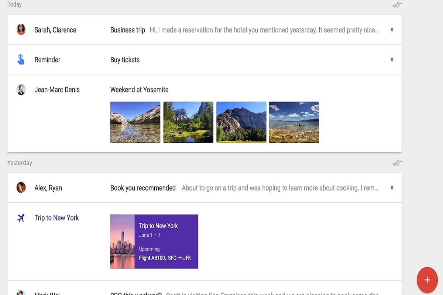This screenshot has width=443, height=295.
Task: Click Alex and Ryan's avatar
Action: coord(21,188)
